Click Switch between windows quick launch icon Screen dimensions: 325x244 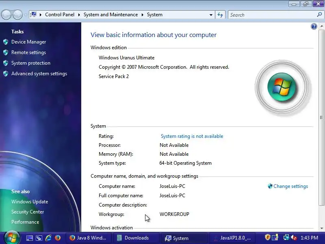point(39,238)
